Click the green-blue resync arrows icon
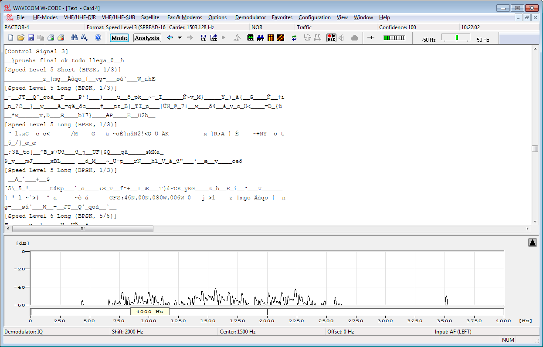The width and height of the screenshot is (543, 347). coord(294,38)
